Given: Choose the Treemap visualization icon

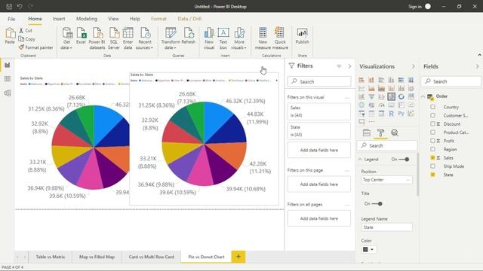Looking at the screenshot, I should click(x=411, y=96).
